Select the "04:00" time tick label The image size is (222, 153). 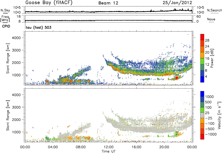point(53,147)
